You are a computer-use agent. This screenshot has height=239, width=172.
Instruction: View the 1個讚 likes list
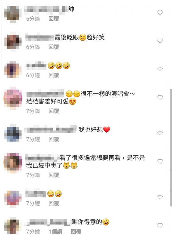coord(56,232)
